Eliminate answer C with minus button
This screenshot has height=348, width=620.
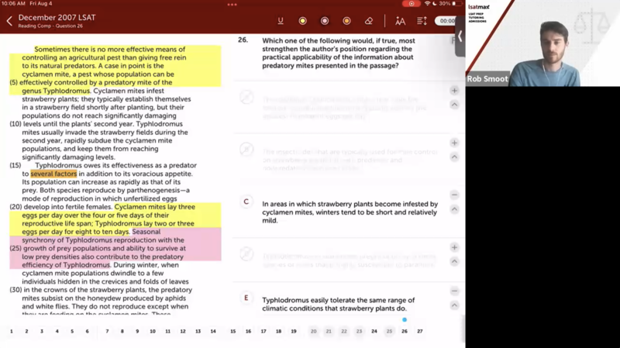455,195
